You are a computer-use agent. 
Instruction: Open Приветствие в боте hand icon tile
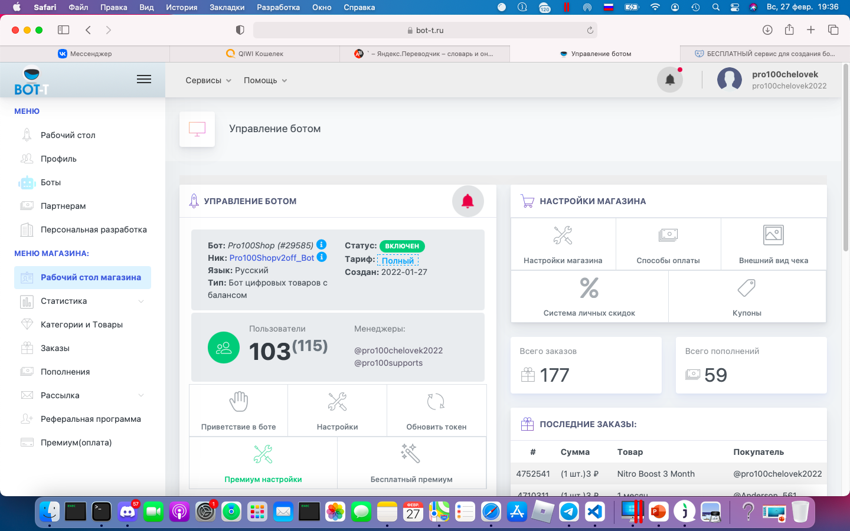click(238, 411)
